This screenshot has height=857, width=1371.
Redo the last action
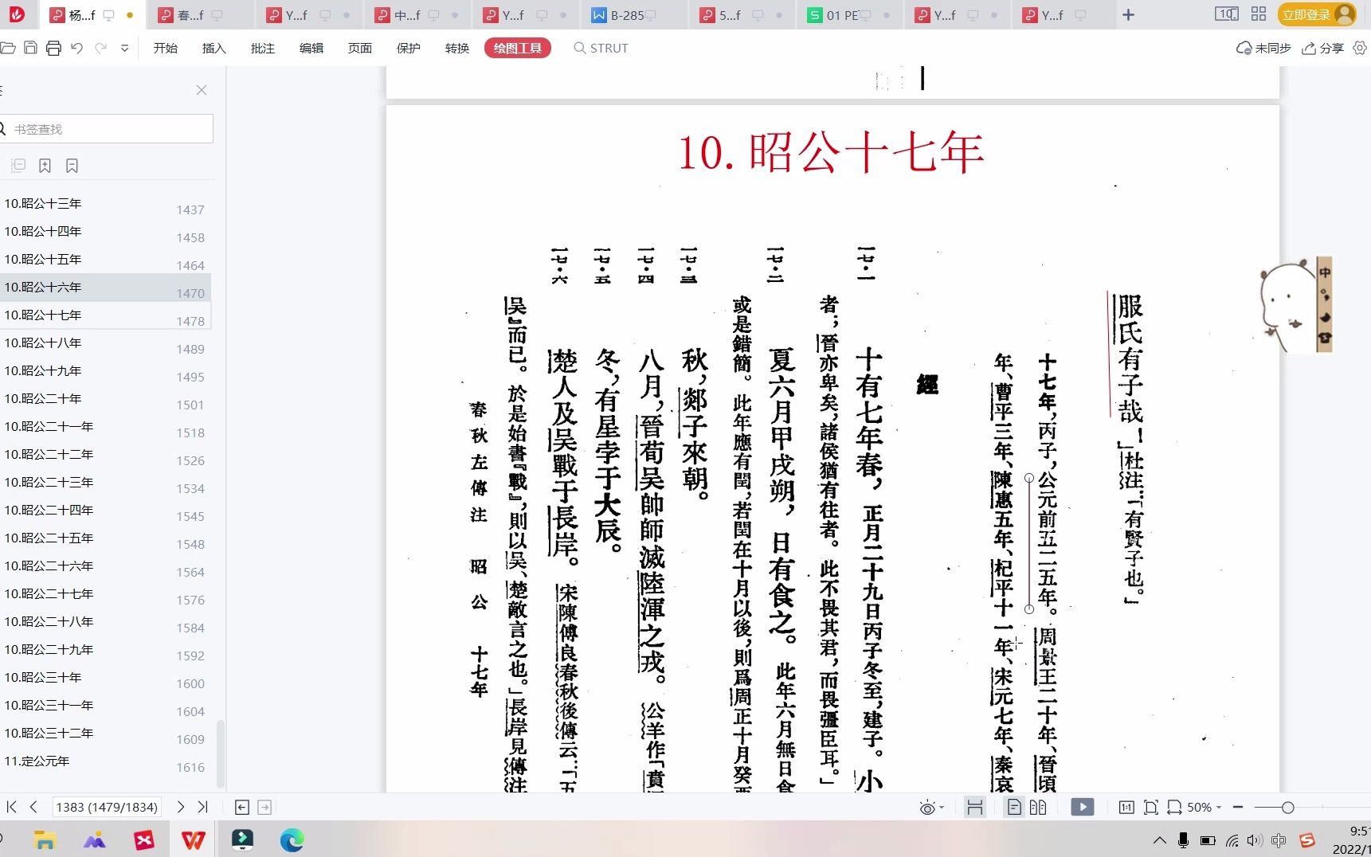click(x=100, y=48)
